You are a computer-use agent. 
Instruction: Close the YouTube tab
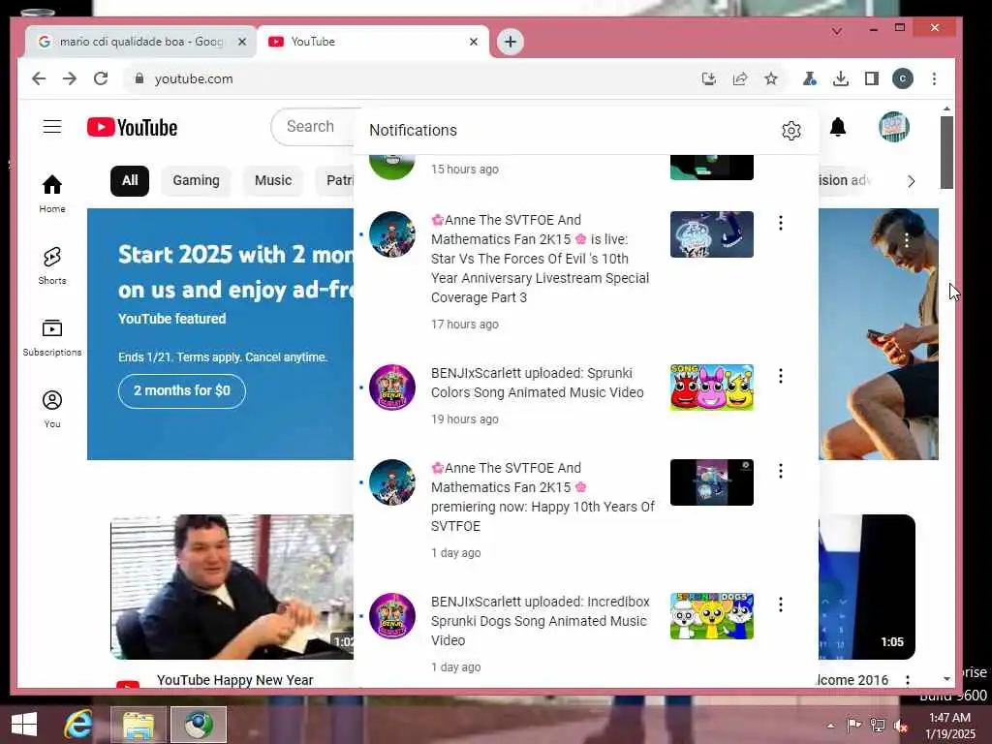pos(473,42)
